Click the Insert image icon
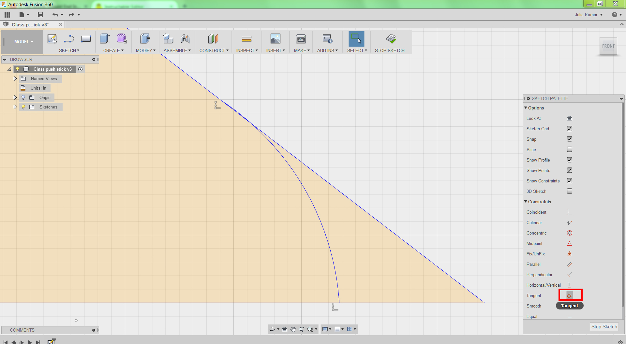 pos(276,39)
